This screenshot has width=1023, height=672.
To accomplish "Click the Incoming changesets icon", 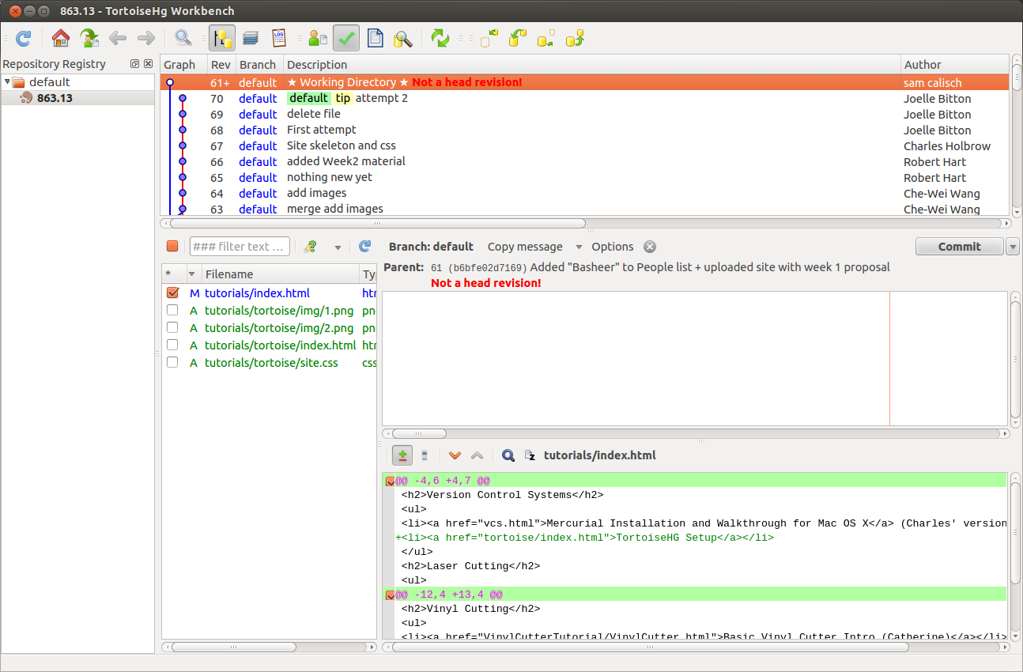I will click(x=490, y=37).
